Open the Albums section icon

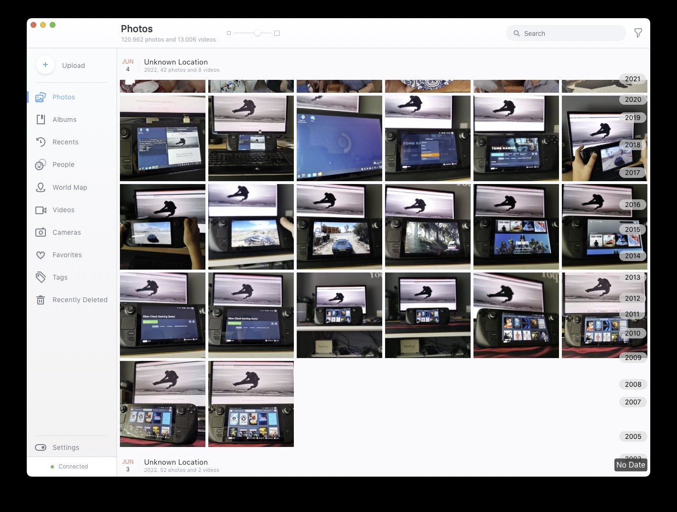coord(41,120)
